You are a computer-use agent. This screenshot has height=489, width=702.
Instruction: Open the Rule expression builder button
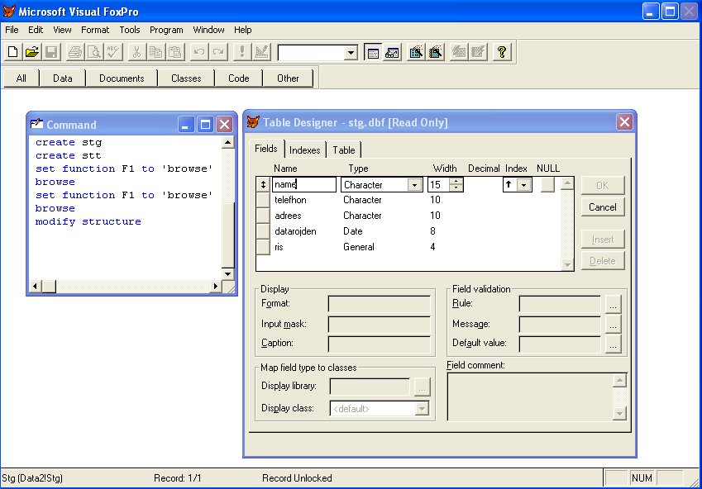click(x=613, y=304)
